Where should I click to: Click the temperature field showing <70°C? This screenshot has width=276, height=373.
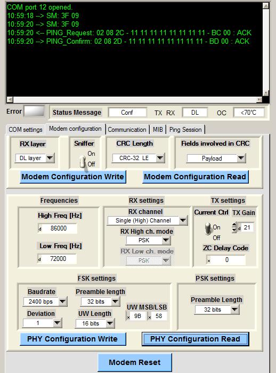pyautogui.click(x=249, y=112)
